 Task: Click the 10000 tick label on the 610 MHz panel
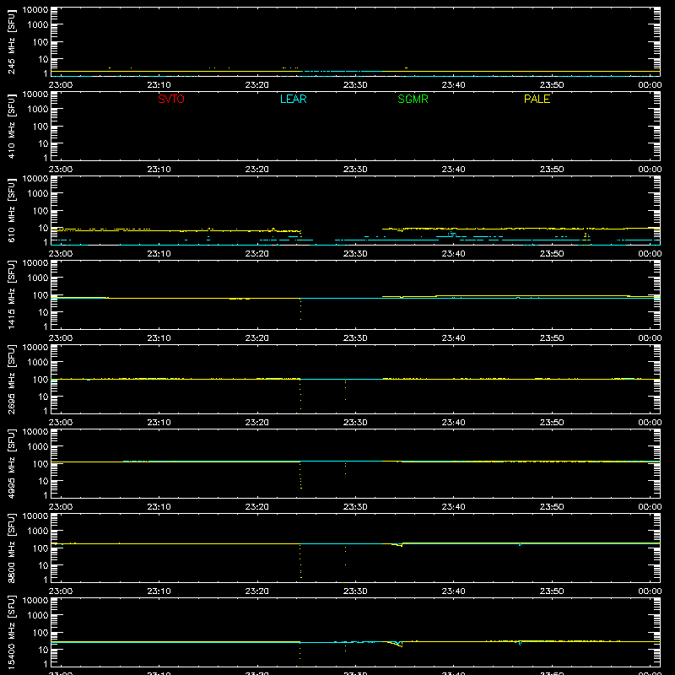[35, 179]
